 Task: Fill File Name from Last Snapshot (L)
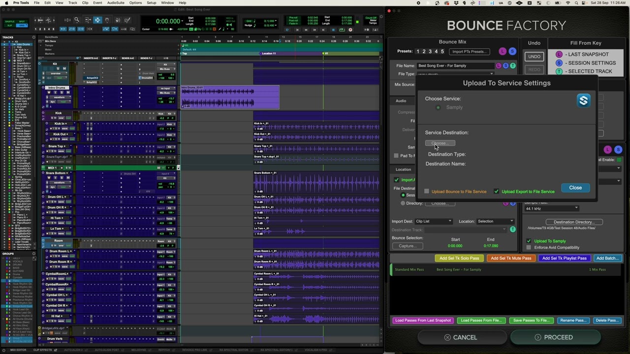point(499,65)
